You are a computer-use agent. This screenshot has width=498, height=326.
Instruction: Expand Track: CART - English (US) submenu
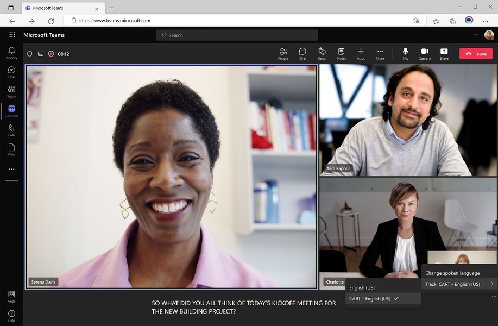[x=459, y=284]
